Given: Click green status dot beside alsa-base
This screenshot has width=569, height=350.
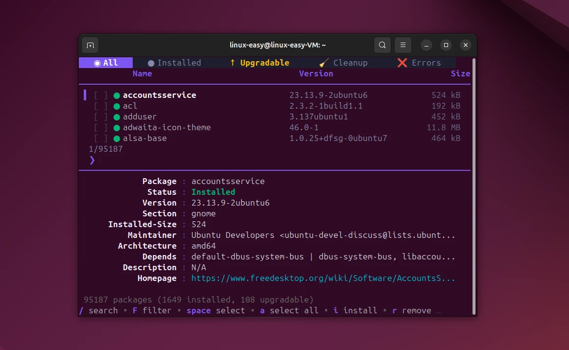Looking at the screenshot, I should (117, 139).
